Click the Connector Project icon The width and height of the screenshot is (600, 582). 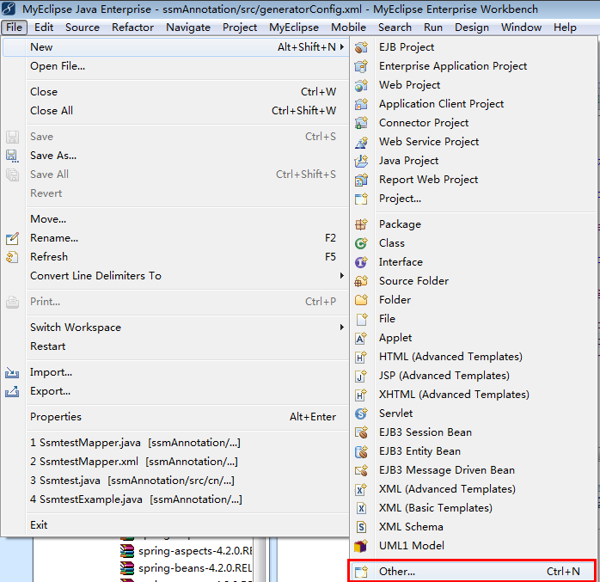(361, 123)
